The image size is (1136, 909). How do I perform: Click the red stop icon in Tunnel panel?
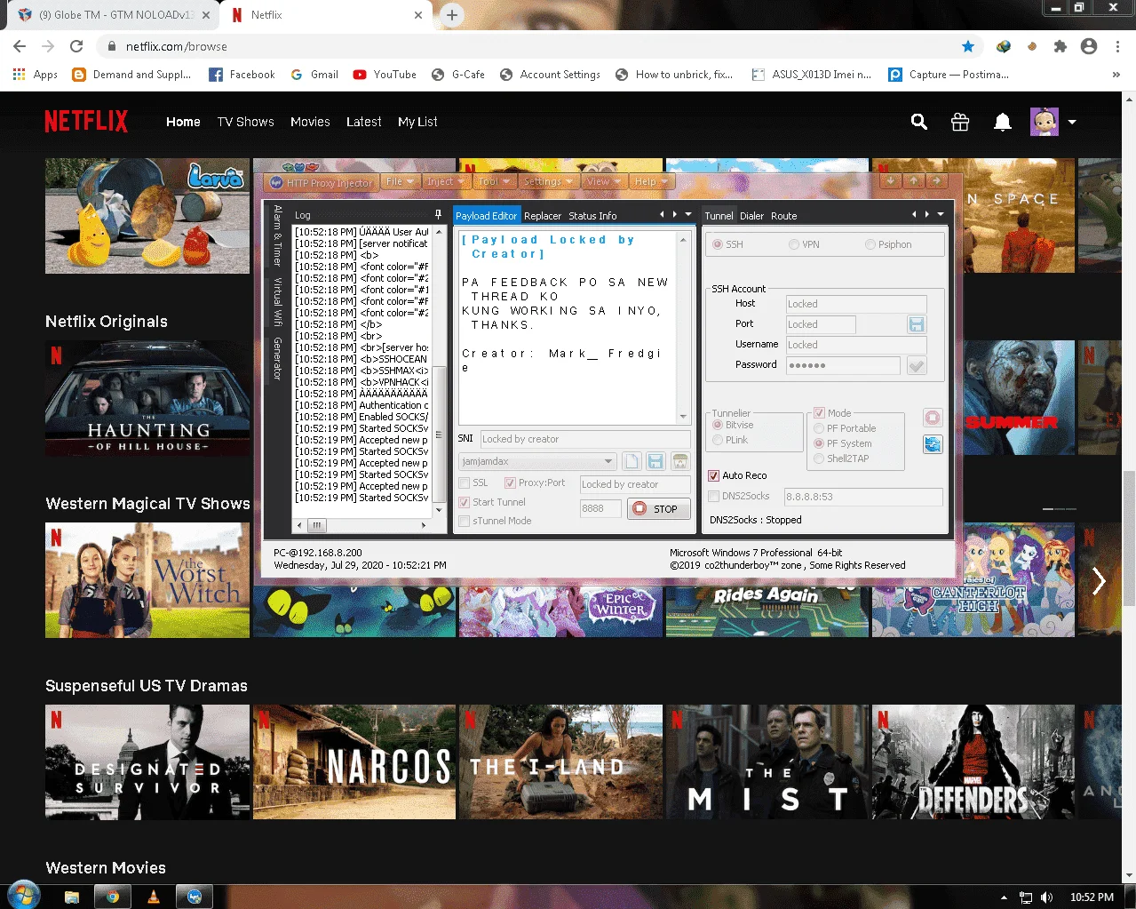pos(933,418)
